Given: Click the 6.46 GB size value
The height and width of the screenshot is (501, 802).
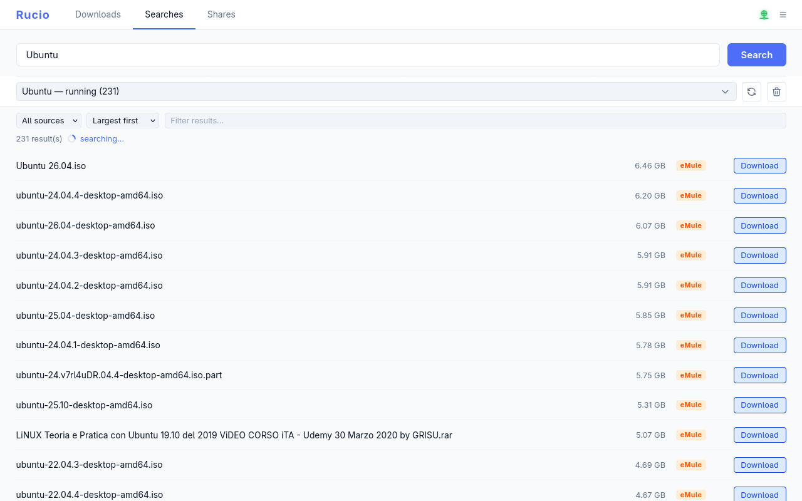Looking at the screenshot, I should 650,166.
